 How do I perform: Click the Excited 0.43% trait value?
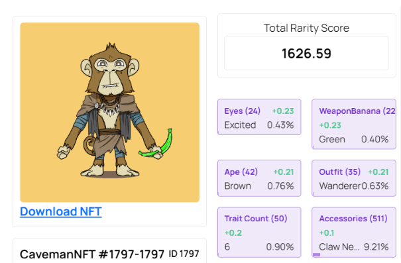tap(259, 125)
